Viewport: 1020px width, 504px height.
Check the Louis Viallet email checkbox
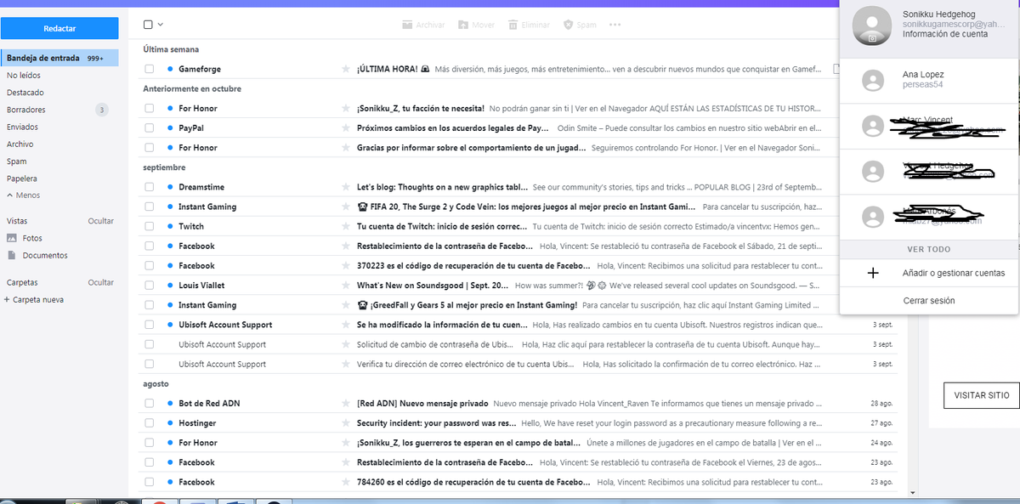coord(150,286)
